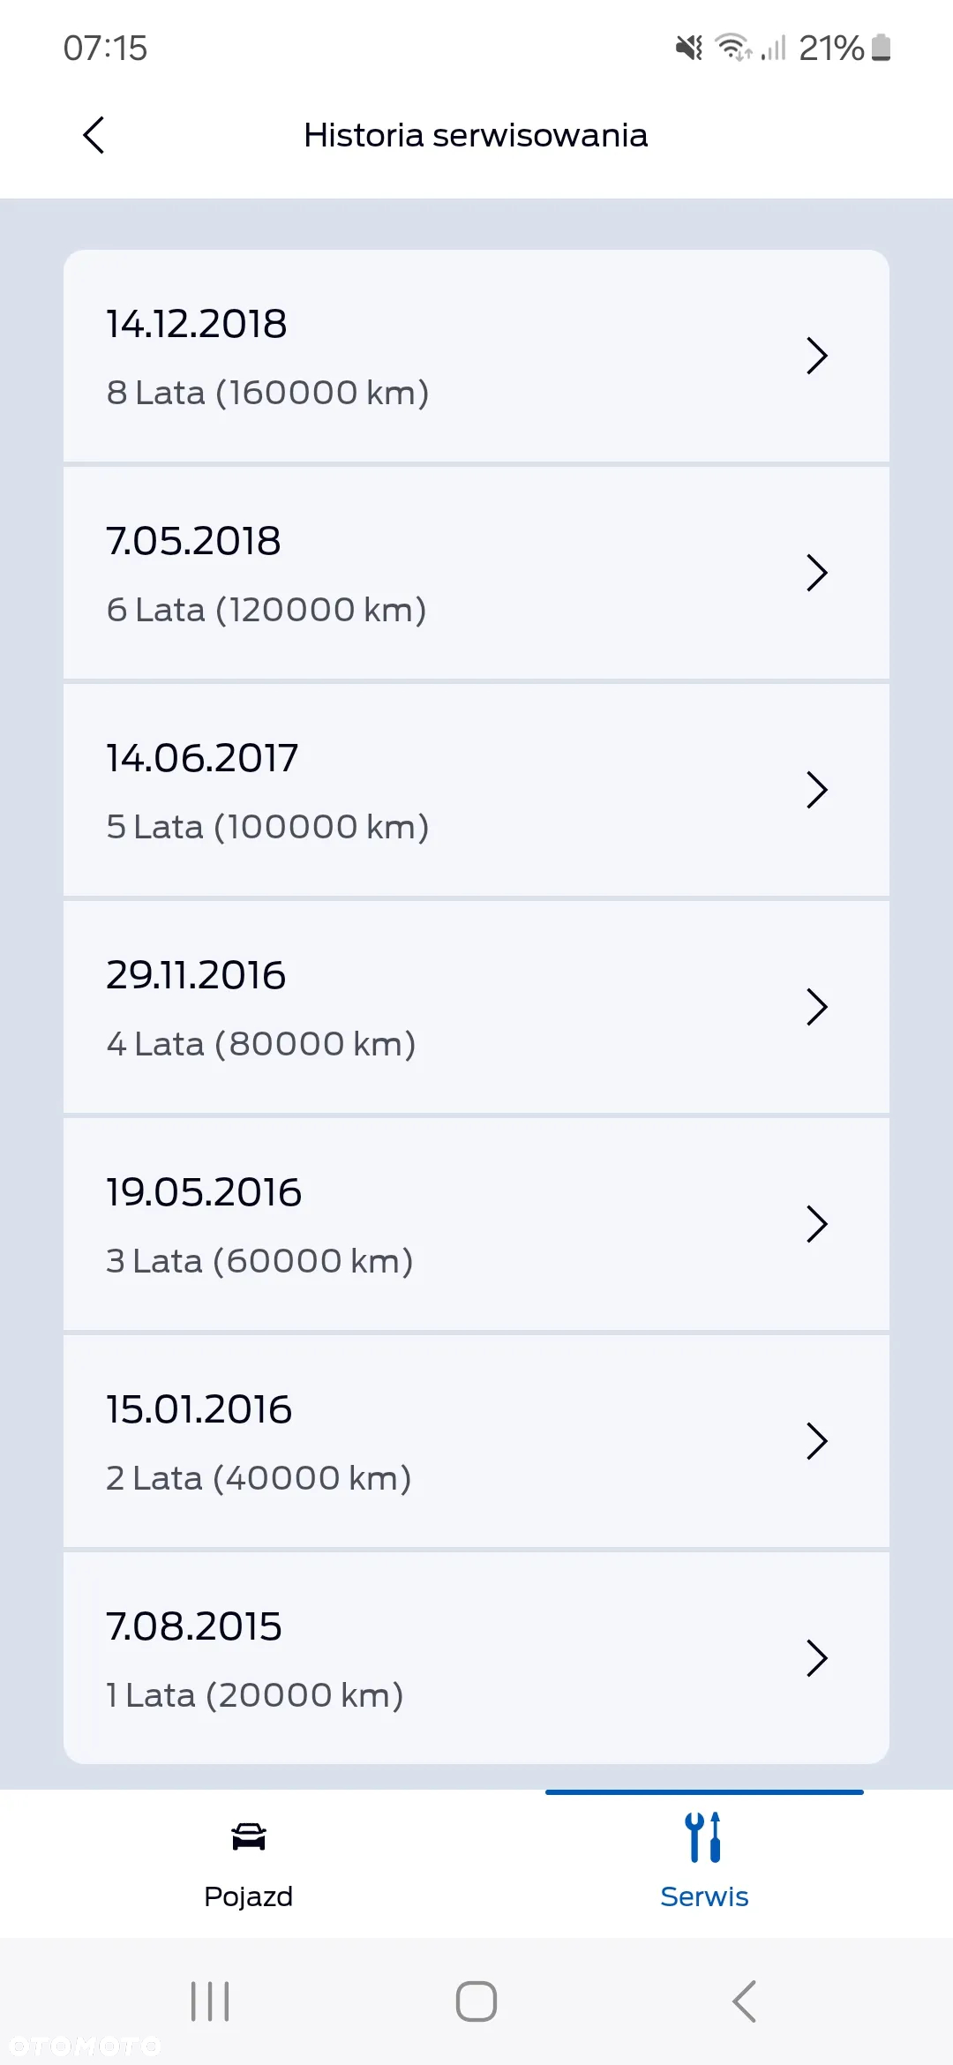Expand the 19.05.2016 entry chevron
The image size is (953, 2065).
tap(817, 1224)
